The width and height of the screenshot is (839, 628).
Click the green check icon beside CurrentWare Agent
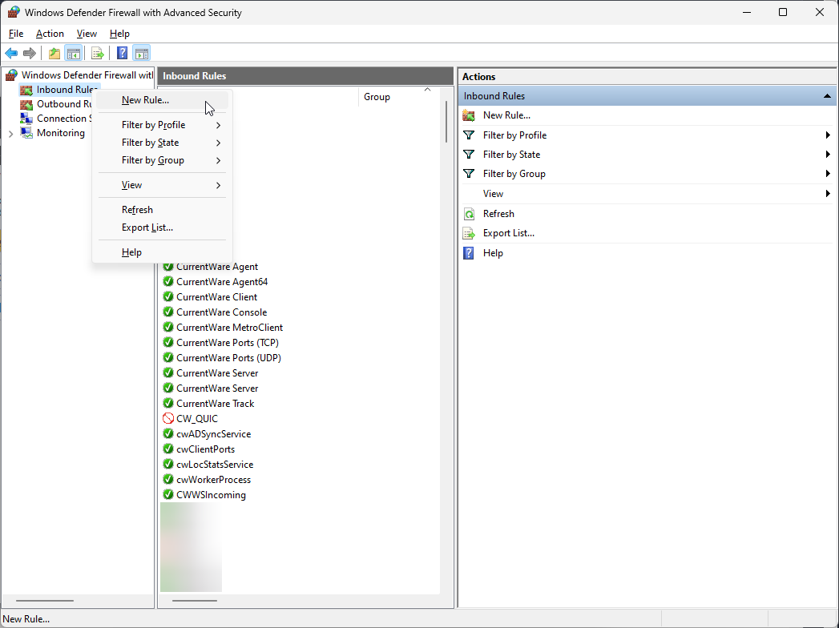(168, 267)
